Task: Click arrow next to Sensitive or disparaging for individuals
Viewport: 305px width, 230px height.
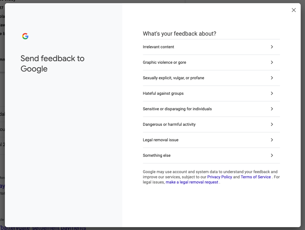Action: pos(272,109)
